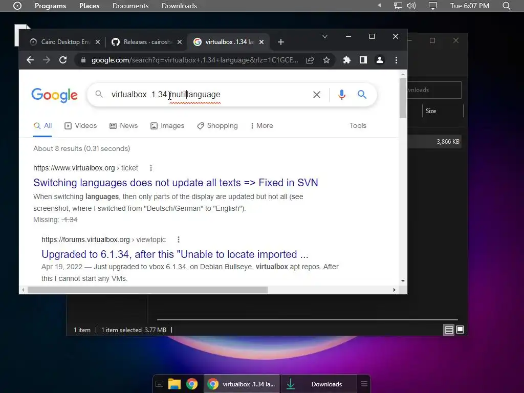The image size is (524, 393).
Task: Open File Explorer from the taskbar
Action: (174, 384)
